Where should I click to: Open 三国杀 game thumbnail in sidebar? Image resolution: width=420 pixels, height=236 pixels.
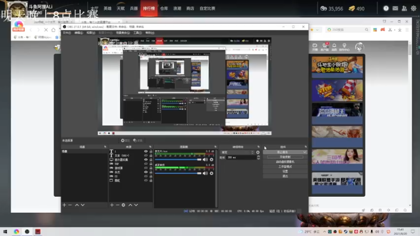[337, 160]
